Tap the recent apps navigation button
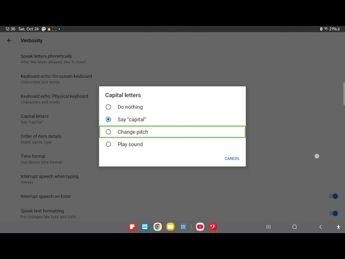345x259 pixels. (268, 227)
